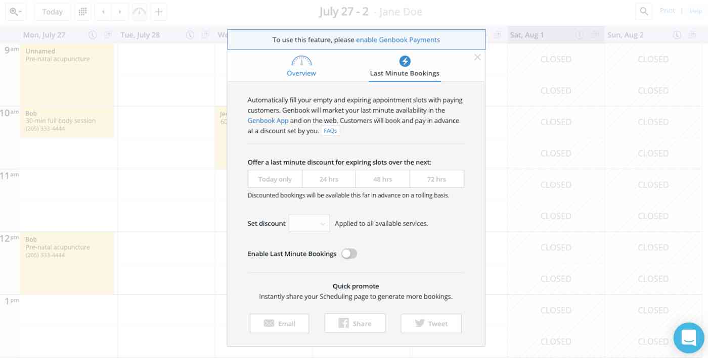
Task: Click the Sun, Aug 2 day header
Action: [x=626, y=35]
